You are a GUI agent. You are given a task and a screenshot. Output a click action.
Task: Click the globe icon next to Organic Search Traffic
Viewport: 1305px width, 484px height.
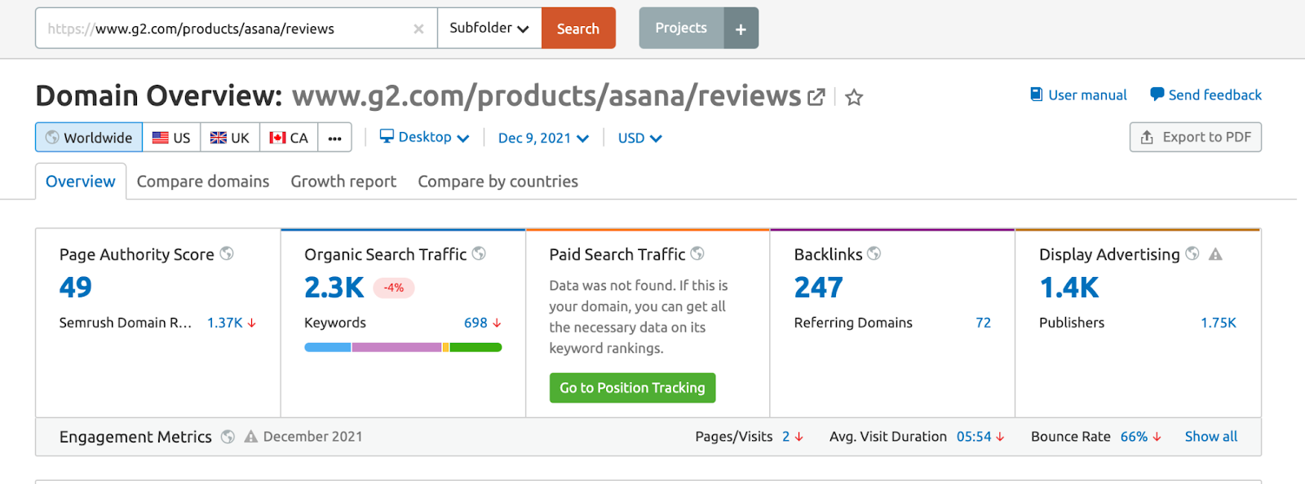[x=479, y=253]
